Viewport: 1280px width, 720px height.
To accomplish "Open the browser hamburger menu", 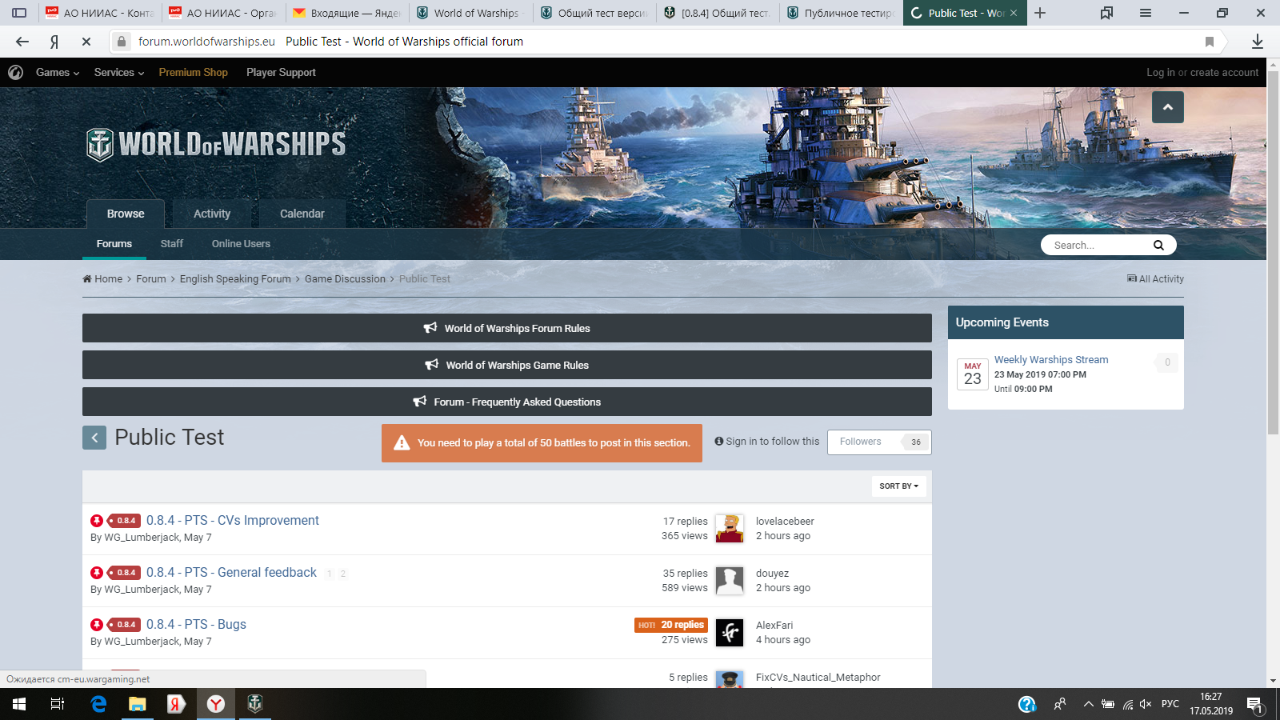I will tap(1146, 13).
